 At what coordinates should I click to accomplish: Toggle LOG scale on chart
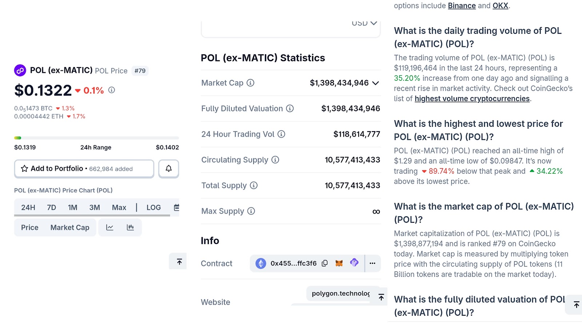(154, 207)
